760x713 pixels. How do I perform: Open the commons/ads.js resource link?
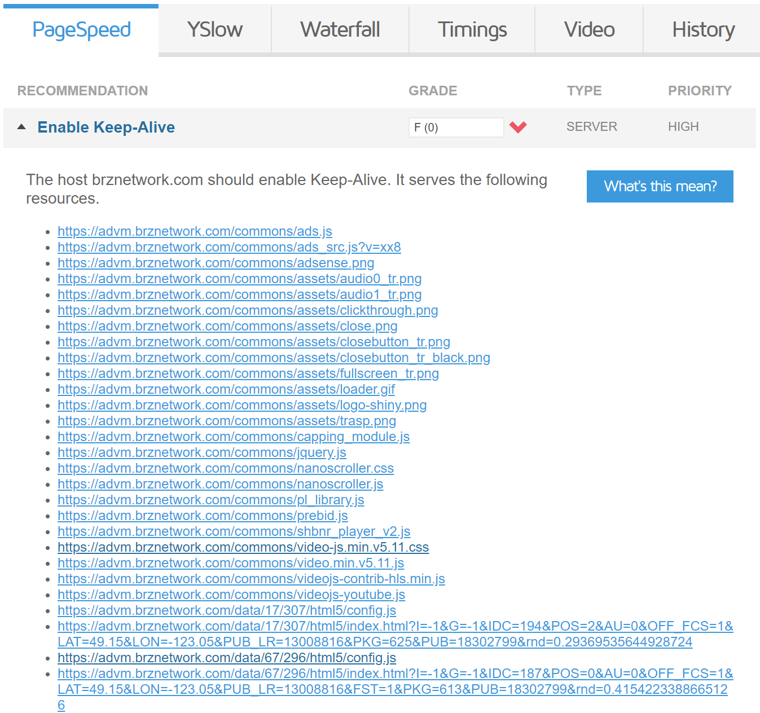[195, 231]
